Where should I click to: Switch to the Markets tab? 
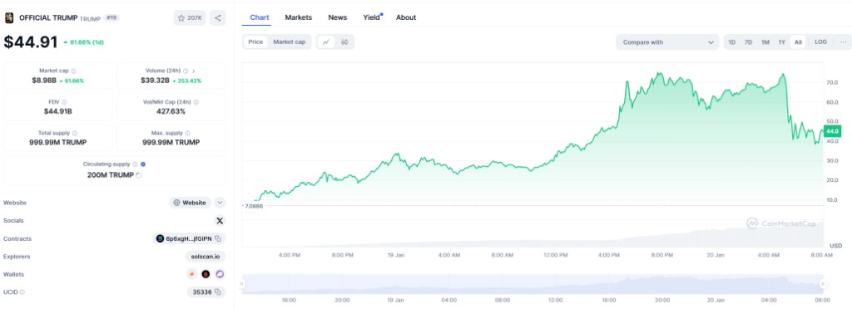click(299, 17)
